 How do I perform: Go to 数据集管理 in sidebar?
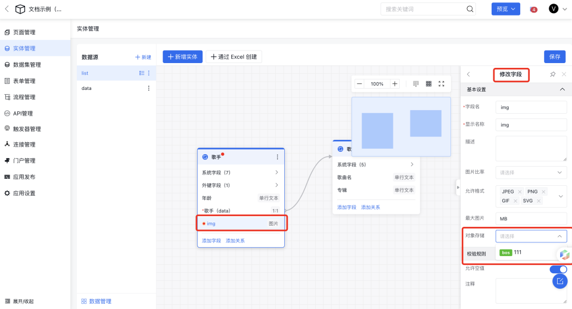[27, 64]
